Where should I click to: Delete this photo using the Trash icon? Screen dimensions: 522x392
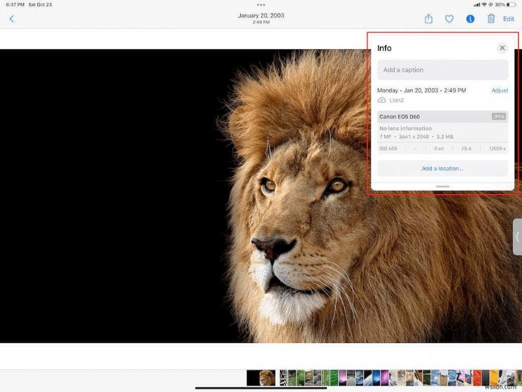point(491,19)
